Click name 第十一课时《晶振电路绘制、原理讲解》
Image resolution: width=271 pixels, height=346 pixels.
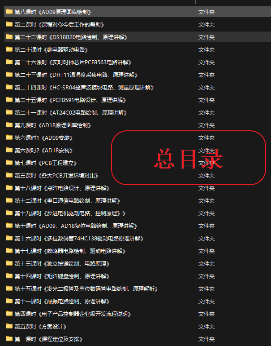click(62, 301)
